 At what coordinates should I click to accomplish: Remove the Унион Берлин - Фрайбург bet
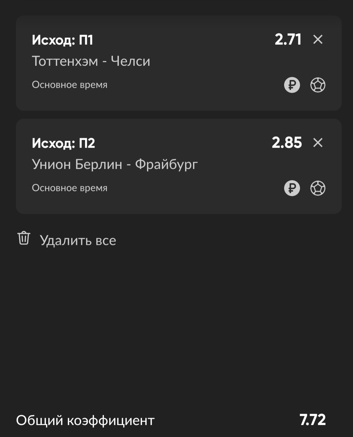(318, 143)
